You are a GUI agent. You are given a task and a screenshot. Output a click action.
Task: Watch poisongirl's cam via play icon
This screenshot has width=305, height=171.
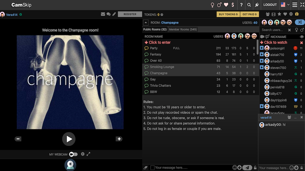(x=262, y=48)
